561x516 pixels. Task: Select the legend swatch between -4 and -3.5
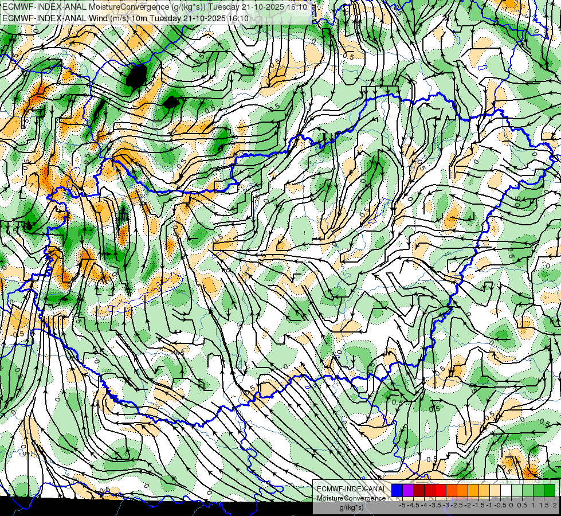pyautogui.click(x=430, y=490)
